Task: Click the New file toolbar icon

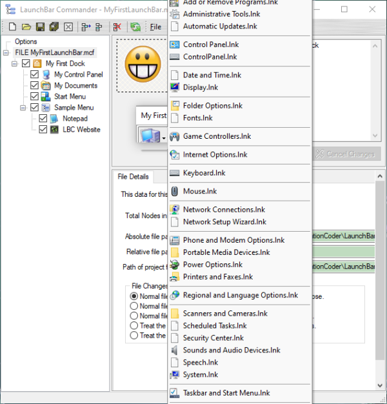Action: coord(12,27)
